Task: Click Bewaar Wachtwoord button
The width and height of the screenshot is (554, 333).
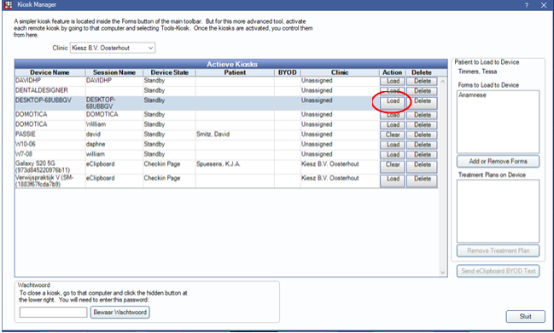Action: click(x=120, y=313)
